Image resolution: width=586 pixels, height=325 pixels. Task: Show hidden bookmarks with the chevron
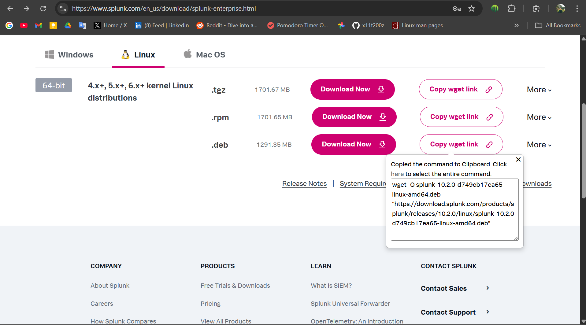click(517, 25)
